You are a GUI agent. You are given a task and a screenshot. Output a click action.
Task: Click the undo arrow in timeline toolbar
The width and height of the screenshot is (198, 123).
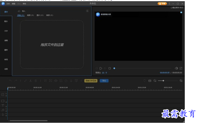tap(11, 81)
